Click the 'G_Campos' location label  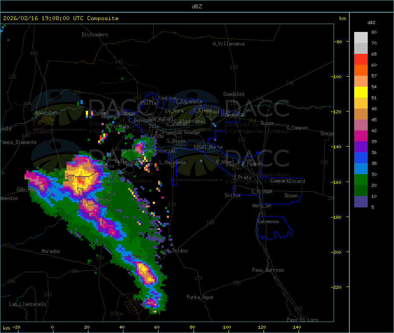click(298, 128)
